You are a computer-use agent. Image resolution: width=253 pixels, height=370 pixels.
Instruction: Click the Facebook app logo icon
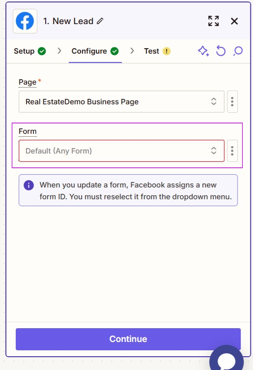coord(25,21)
